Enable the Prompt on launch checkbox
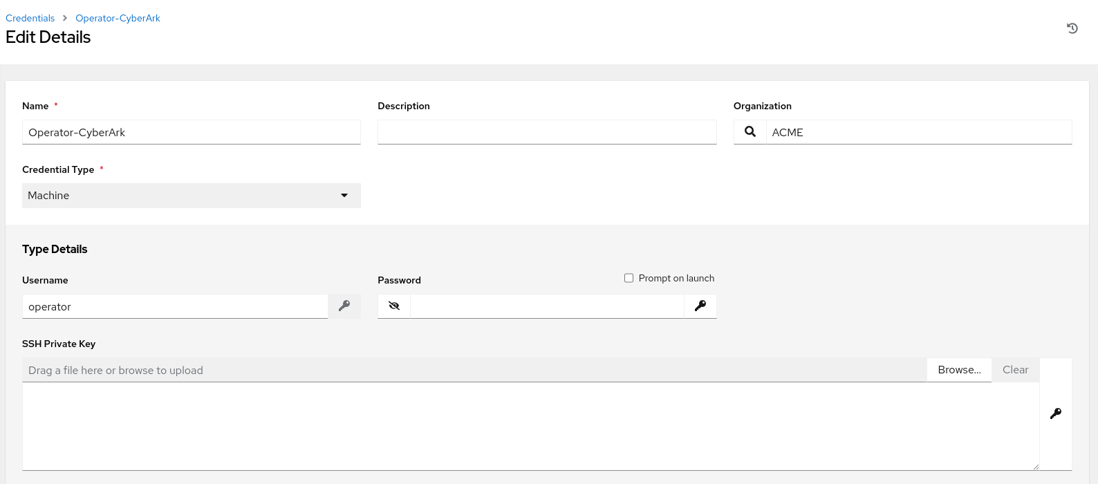 [x=629, y=278]
